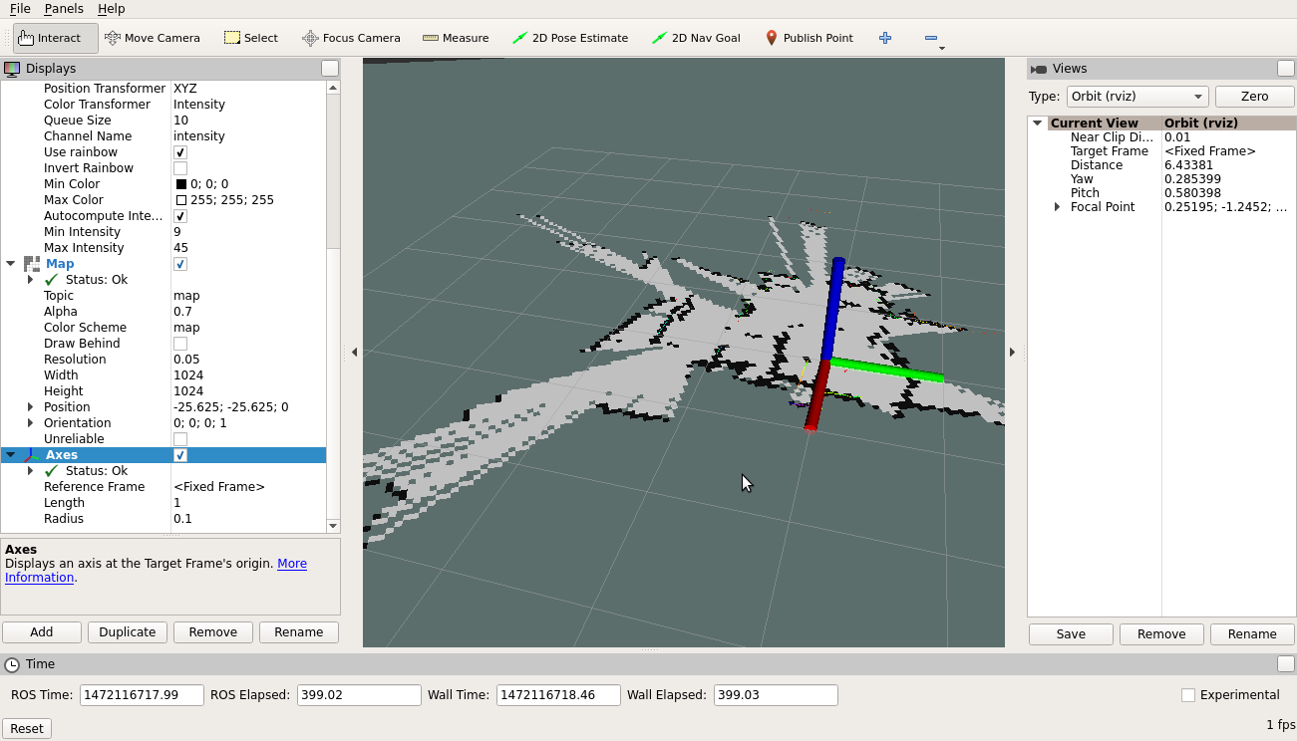Click the Time panel clock icon
Viewport: 1297px width, 741px height.
12,664
